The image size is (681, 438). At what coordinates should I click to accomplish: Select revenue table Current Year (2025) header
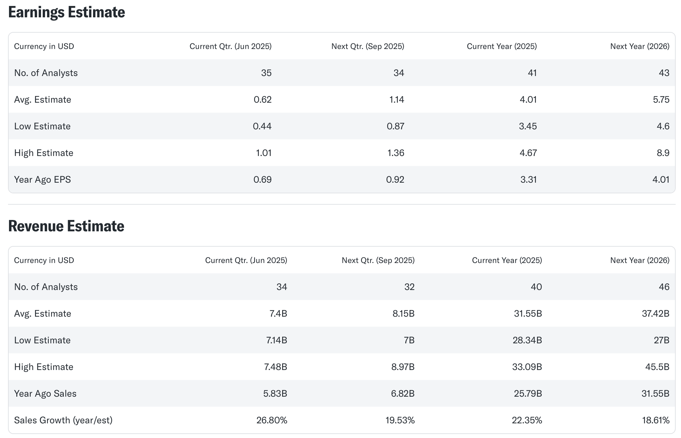[507, 260]
